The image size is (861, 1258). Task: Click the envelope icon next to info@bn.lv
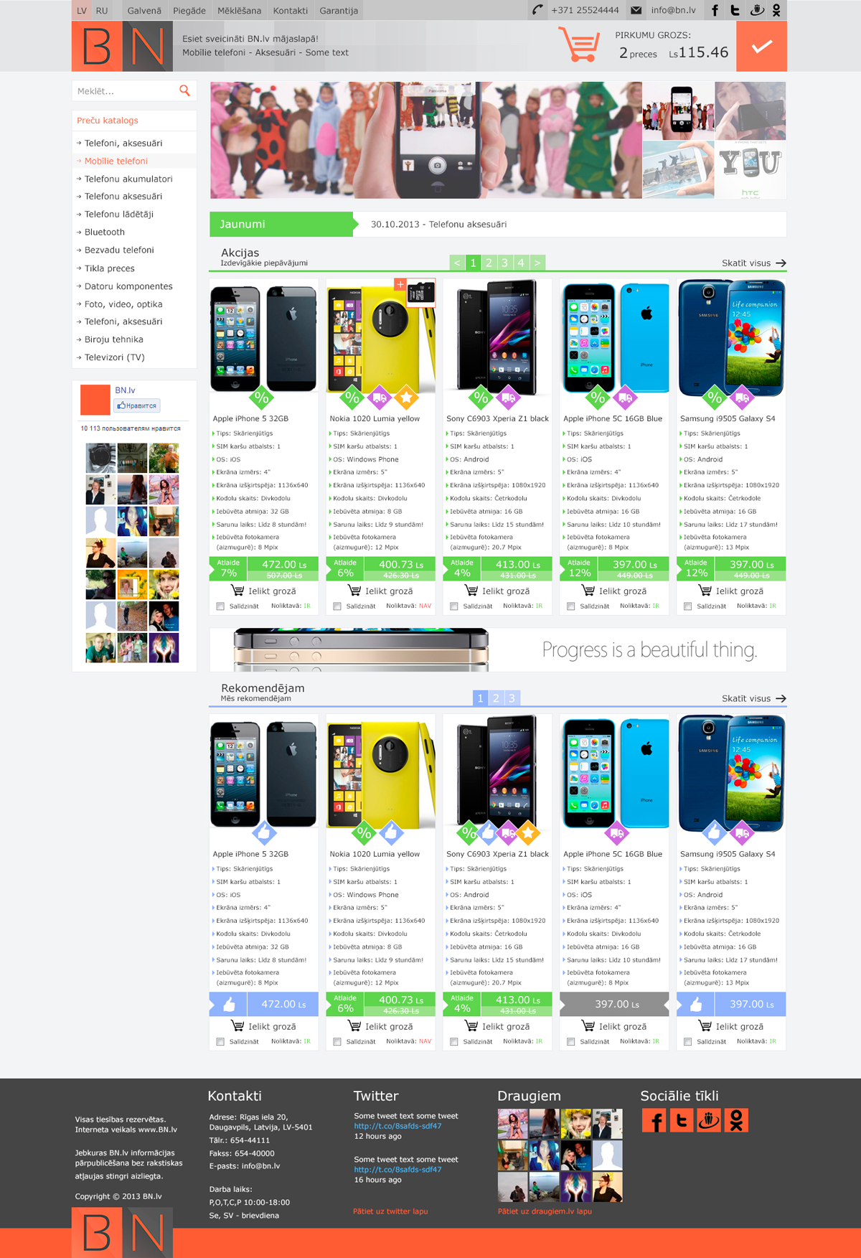(x=636, y=10)
